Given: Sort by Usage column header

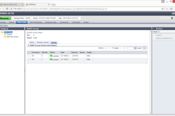Looking at the screenshot, I should [89, 52].
